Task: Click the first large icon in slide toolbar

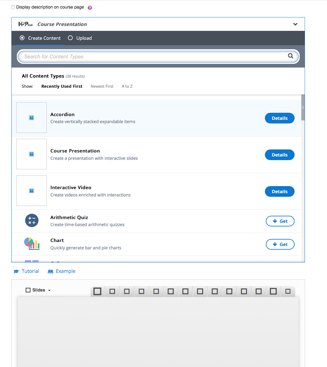Action: point(97,292)
